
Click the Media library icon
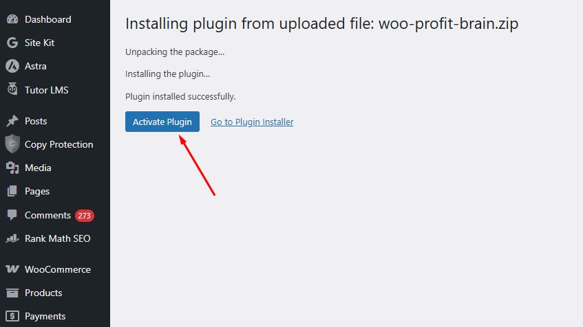(x=12, y=168)
